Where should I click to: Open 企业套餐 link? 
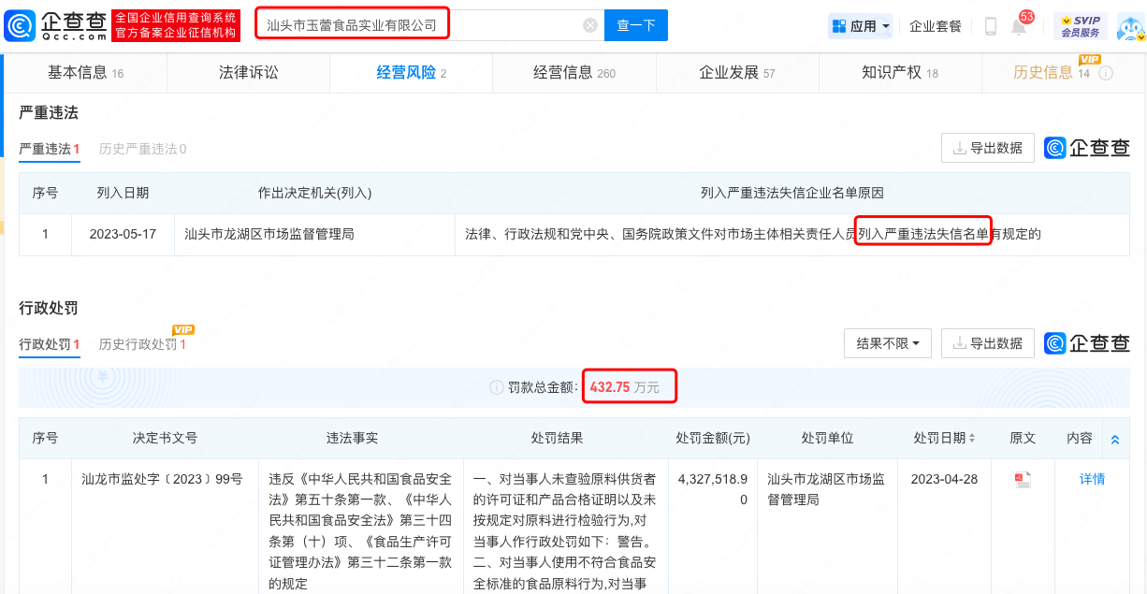[936, 26]
